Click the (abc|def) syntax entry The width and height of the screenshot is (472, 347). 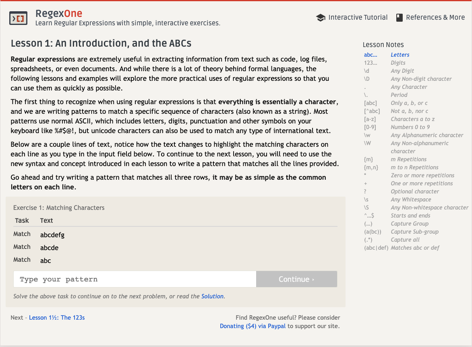click(x=376, y=248)
